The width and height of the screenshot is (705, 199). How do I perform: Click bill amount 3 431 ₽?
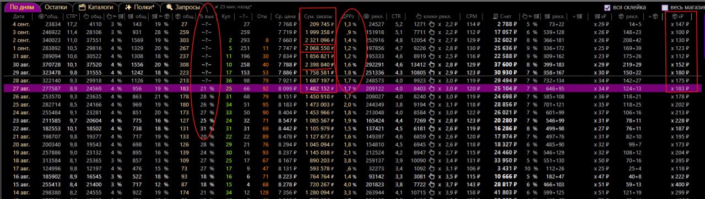point(507,169)
